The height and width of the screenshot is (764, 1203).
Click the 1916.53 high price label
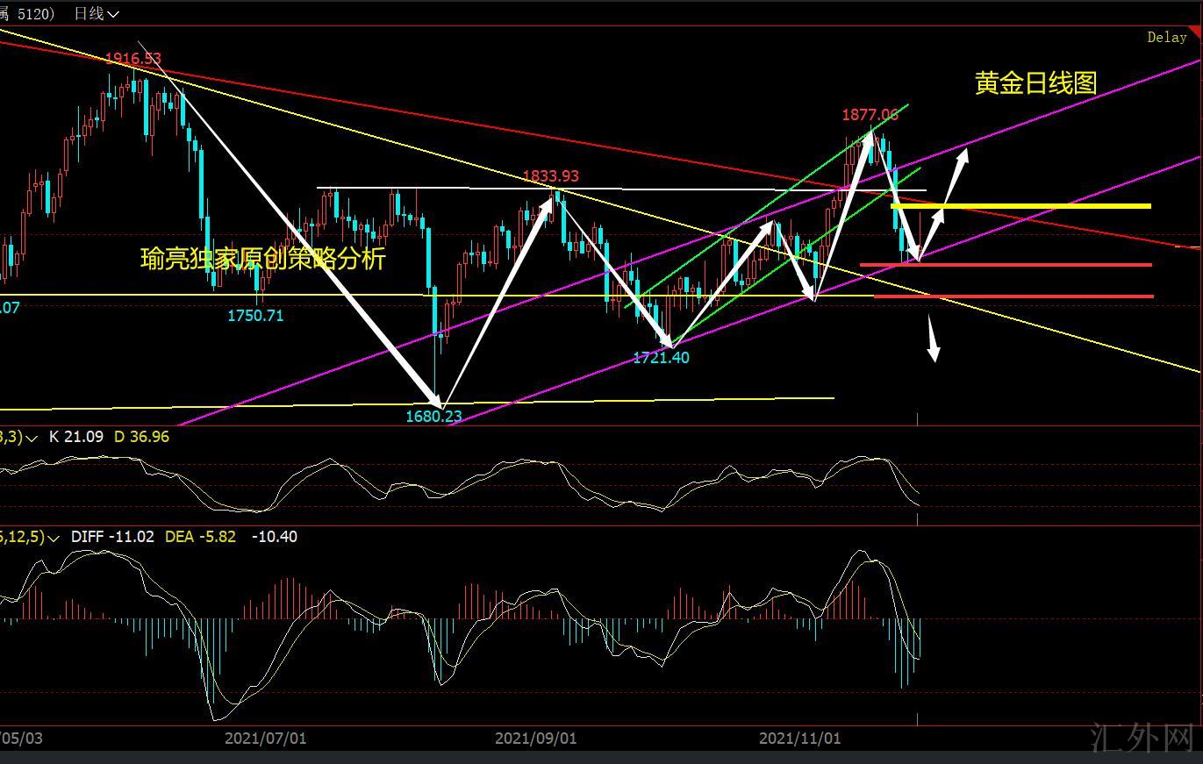pyautogui.click(x=133, y=59)
